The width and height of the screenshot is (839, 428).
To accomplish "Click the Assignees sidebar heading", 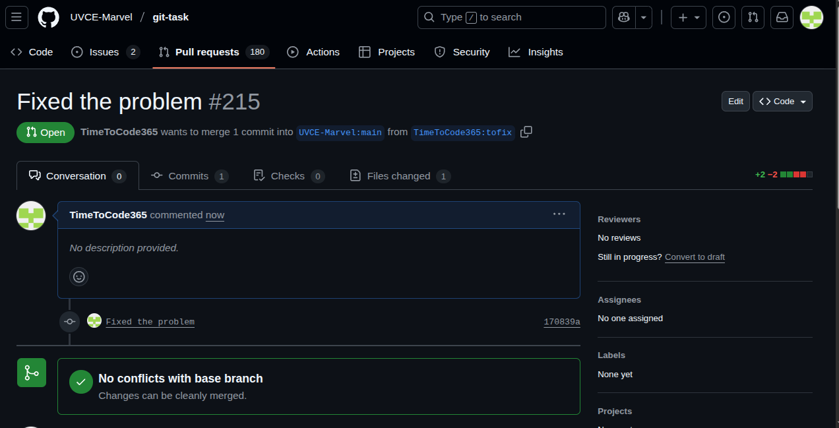I will coord(619,300).
